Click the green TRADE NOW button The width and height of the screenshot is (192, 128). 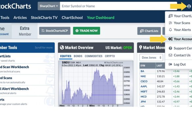(x=87, y=31)
